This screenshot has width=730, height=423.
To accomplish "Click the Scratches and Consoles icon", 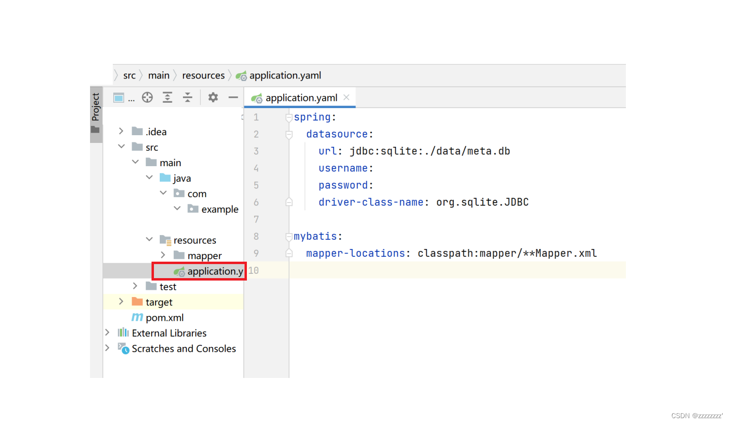I will pyautogui.click(x=123, y=348).
